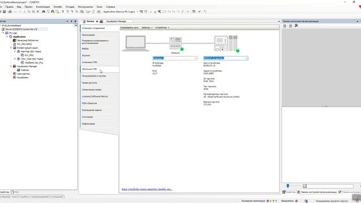This screenshot has width=361, height=203.
Task: Open the Проект menu
Action: tap(29, 7)
